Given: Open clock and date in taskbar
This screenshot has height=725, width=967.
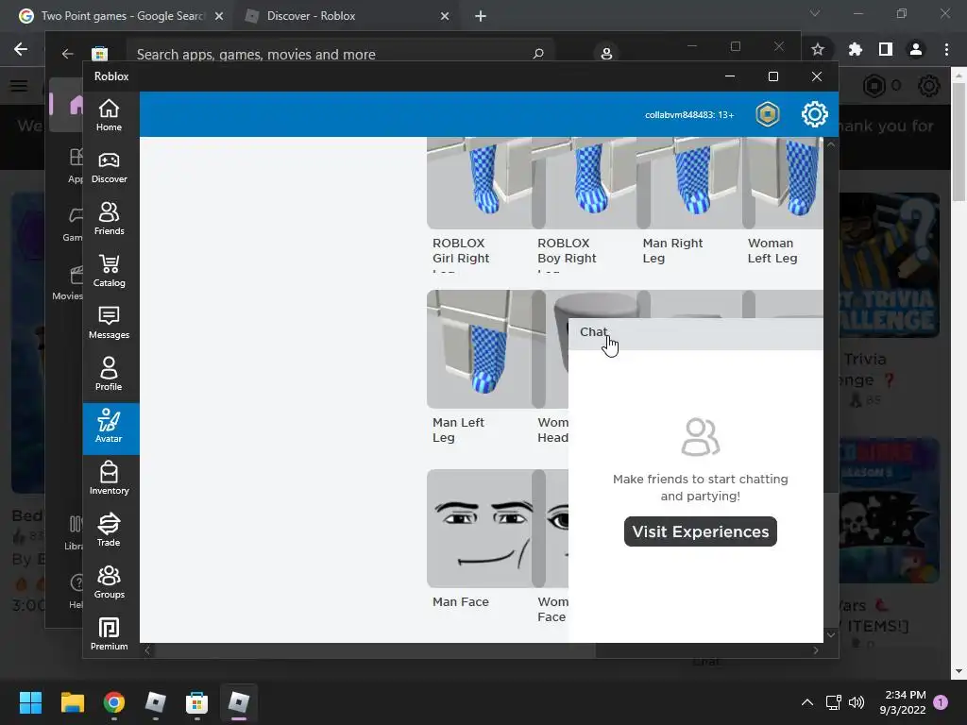Looking at the screenshot, I should click(903, 702).
